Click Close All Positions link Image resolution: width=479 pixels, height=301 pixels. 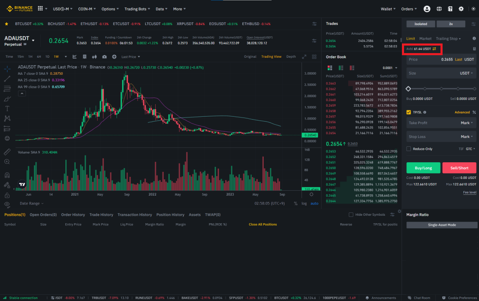[x=263, y=224]
